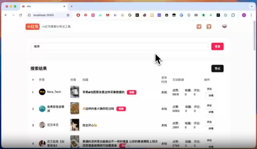Select the 'shs' browser tab
The image size is (257, 149).
(42, 6)
